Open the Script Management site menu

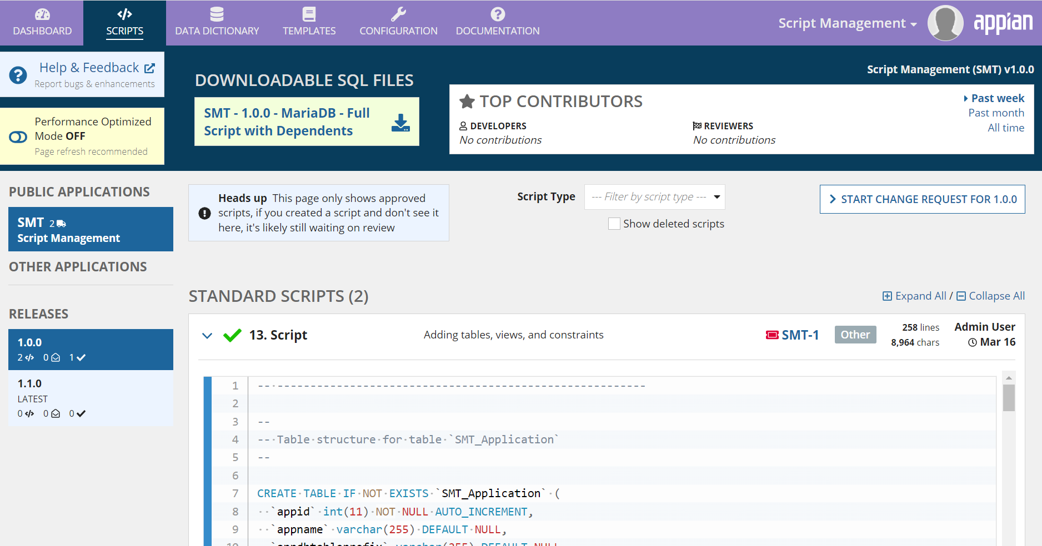847,23
